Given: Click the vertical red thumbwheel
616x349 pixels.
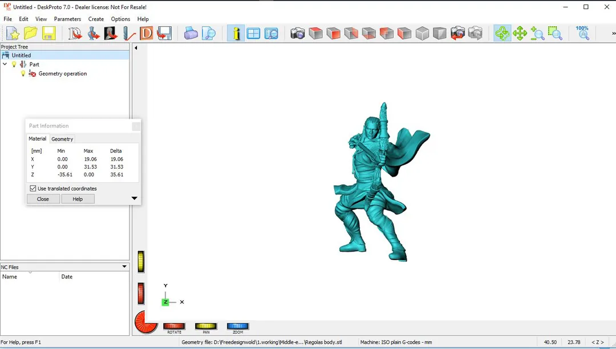Looking at the screenshot, I should pyautogui.click(x=141, y=293).
